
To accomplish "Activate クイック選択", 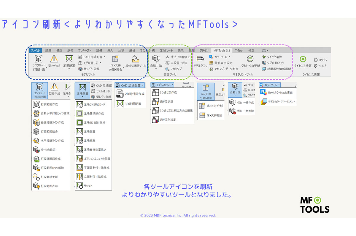I will point(272,57).
